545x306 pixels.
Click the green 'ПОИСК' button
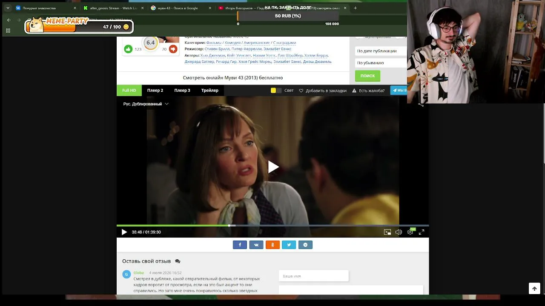pyautogui.click(x=367, y=76)
